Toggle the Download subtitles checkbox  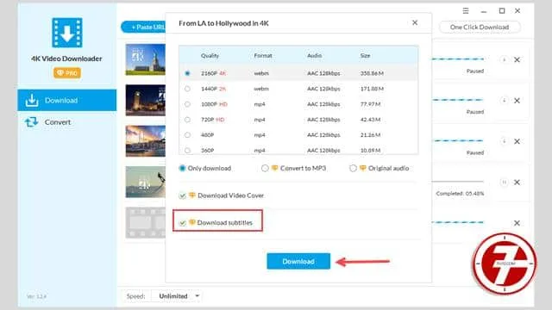(182, 222)
